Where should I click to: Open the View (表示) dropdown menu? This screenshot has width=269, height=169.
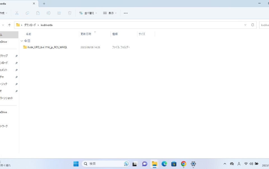pos(110,13)
